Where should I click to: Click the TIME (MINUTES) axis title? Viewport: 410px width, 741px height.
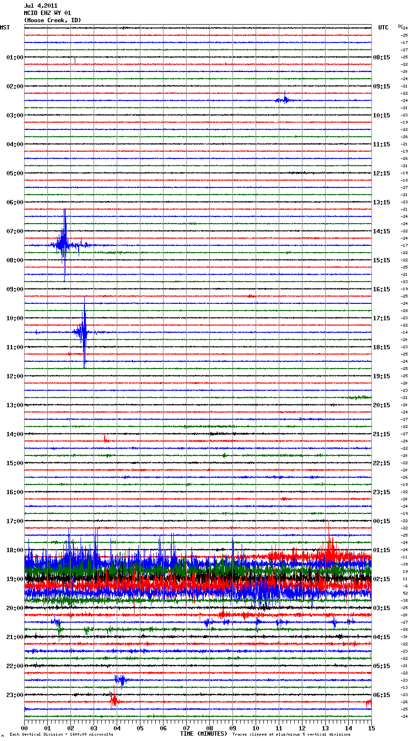(204, 734)
